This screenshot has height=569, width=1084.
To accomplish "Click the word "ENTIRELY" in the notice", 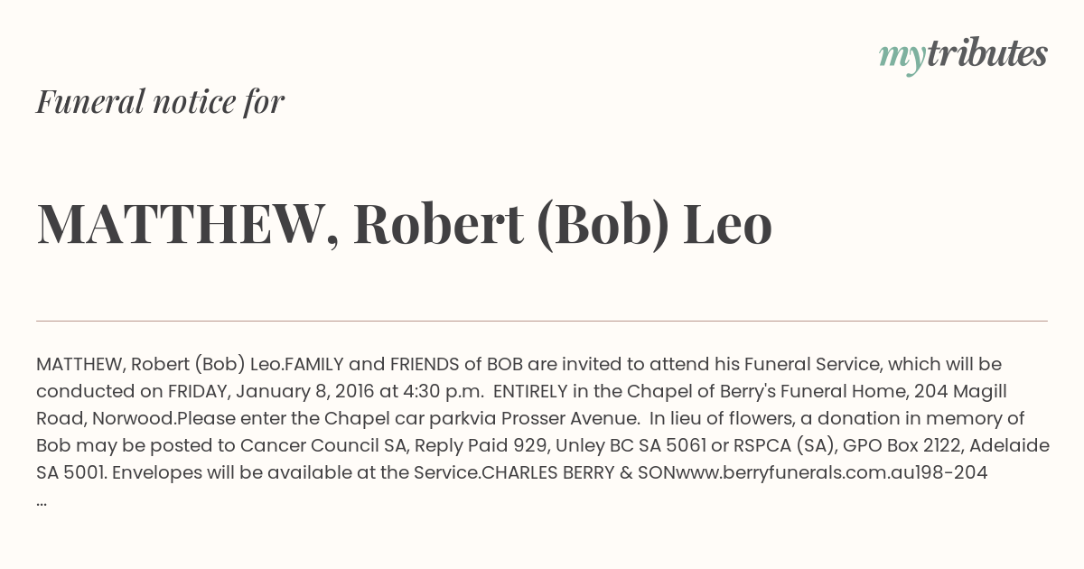I will pos(530,391).
